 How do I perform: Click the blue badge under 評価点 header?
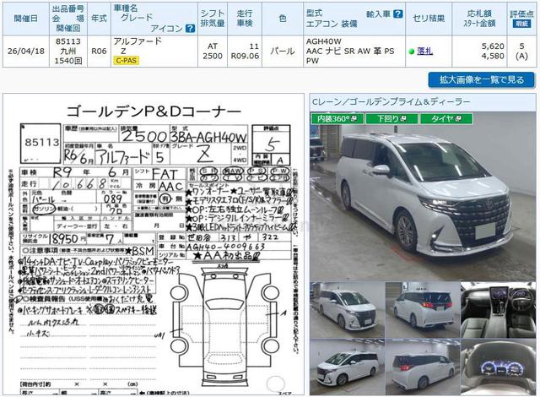click(521, 24)
